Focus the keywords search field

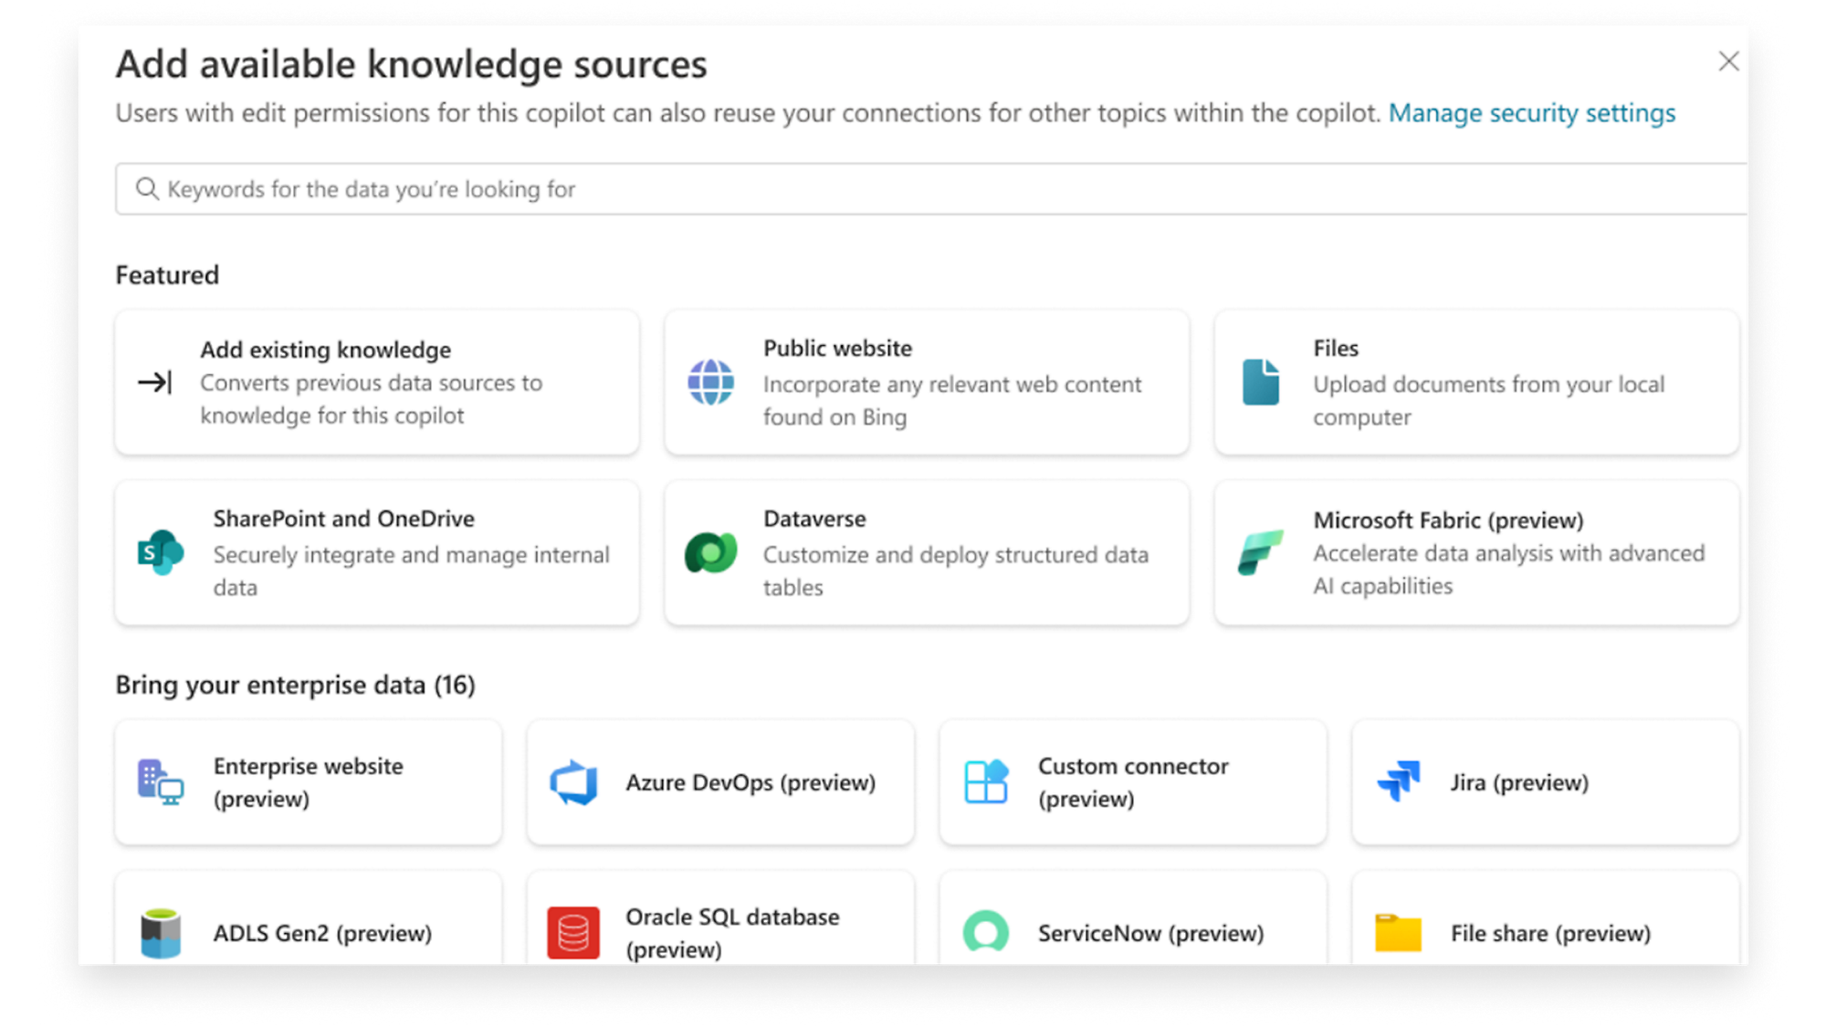[x=931, y=189]
